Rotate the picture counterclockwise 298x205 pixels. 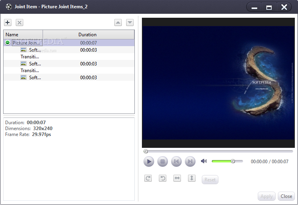coord(162,178)
